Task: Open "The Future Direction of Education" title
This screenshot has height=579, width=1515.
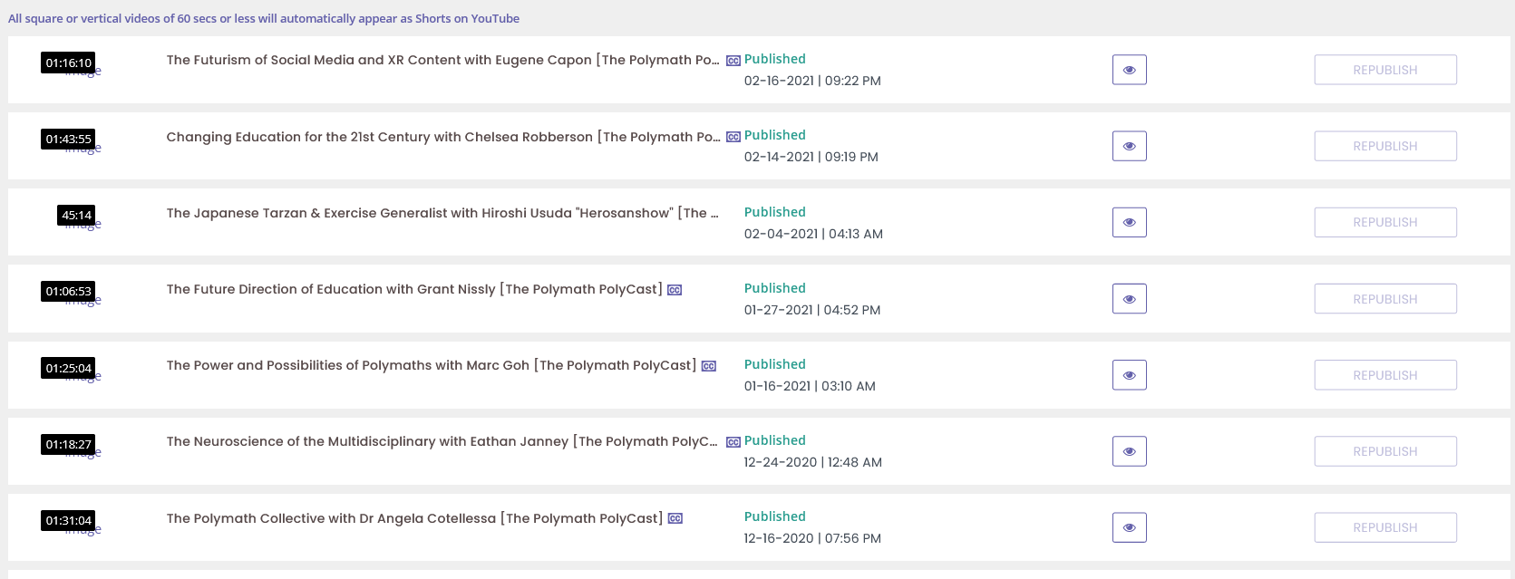Action: 413,289
